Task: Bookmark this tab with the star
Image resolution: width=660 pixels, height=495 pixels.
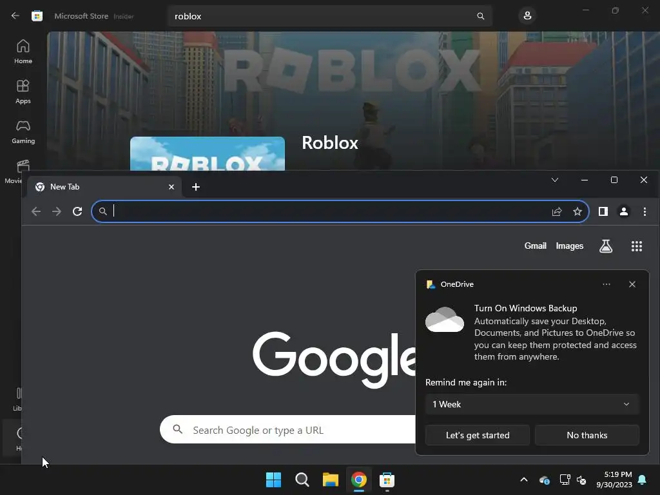Action: pyautogui.click(x=577, y=211)
